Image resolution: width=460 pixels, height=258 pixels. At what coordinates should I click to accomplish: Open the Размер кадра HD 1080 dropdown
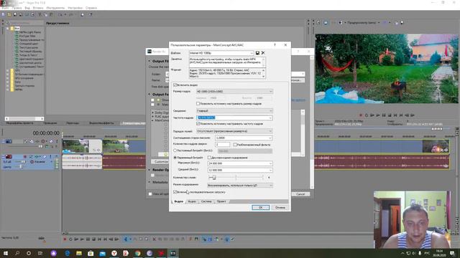pos(234,92)
